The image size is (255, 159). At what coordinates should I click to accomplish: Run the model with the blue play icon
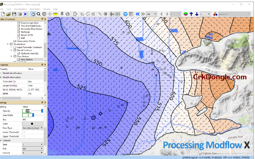[25, 14]
